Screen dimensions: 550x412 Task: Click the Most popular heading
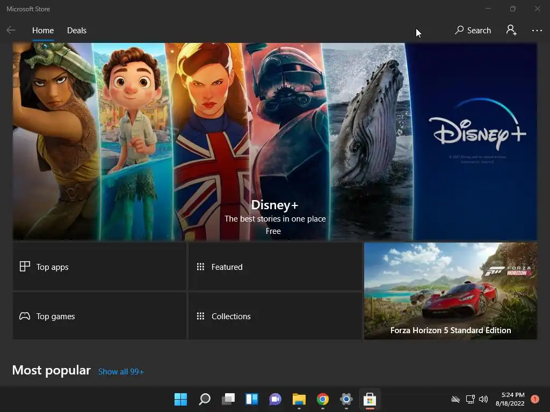pos(51,370)
